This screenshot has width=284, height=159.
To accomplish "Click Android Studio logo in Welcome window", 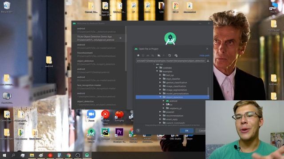I will 170,38.
